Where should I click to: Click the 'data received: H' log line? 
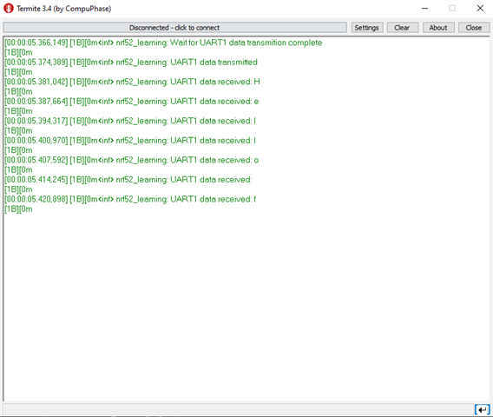click(x=132, y=82)
